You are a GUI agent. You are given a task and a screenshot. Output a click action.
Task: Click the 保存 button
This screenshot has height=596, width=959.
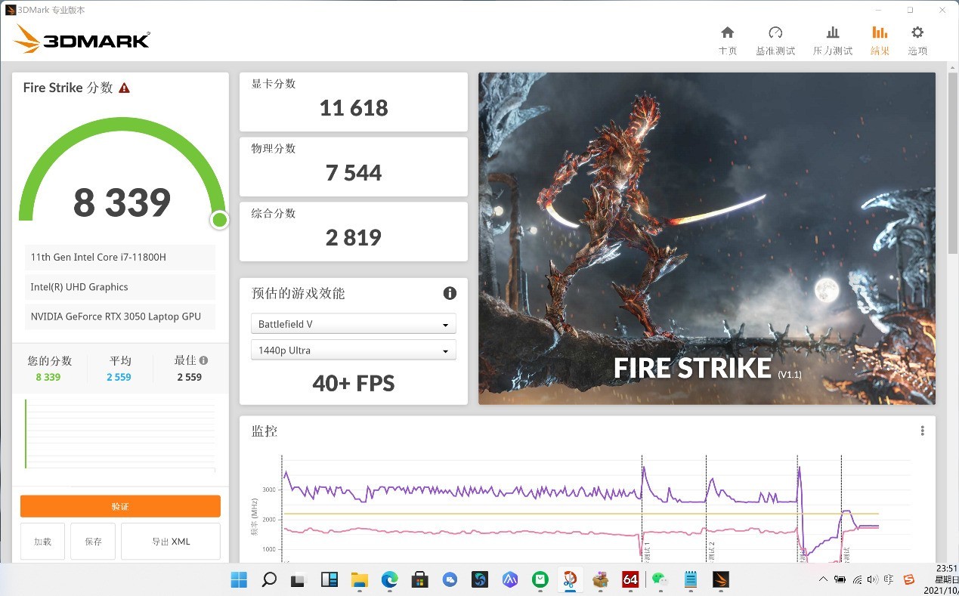coord(93,542)
